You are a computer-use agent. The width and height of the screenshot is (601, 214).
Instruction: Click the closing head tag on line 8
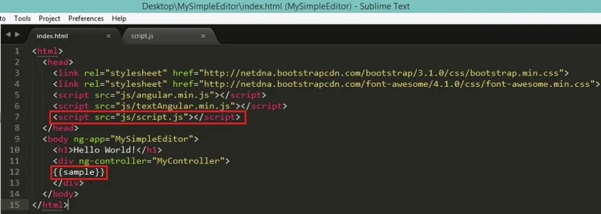[60, 128]
